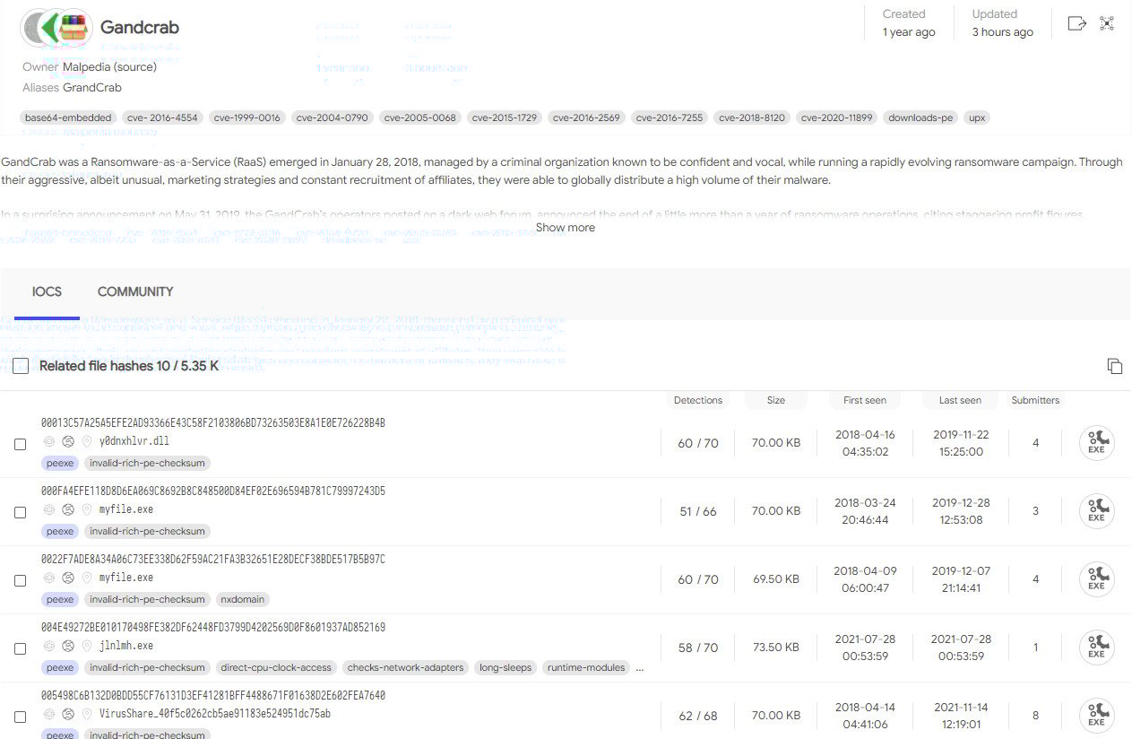Check the 0022F7ADE hash row checkbox
The image size is (1132, 739).
click(20, 580)
